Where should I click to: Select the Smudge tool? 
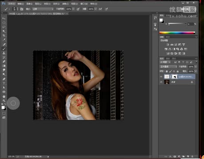(x=4, y=70)
